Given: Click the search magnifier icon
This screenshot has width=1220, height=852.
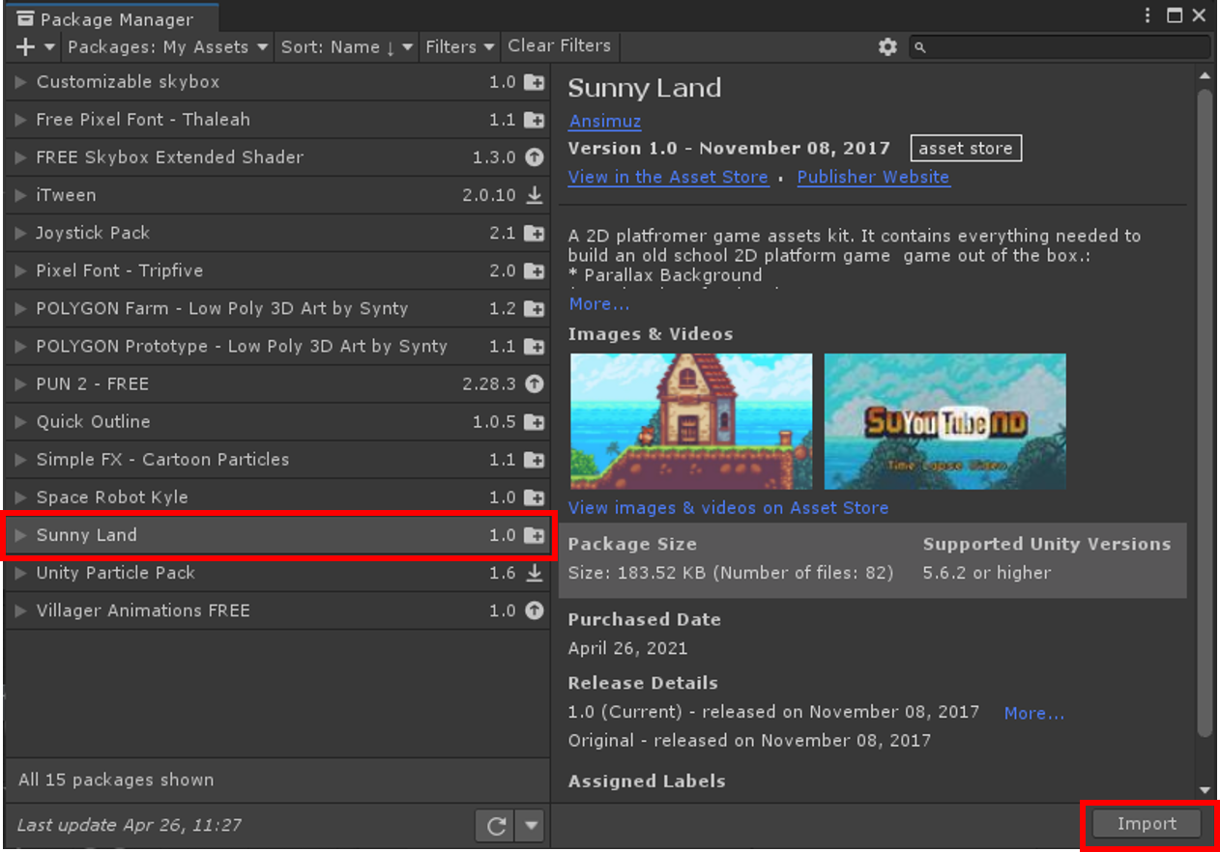Looking at the screenshot, I should tap(920, 46).
